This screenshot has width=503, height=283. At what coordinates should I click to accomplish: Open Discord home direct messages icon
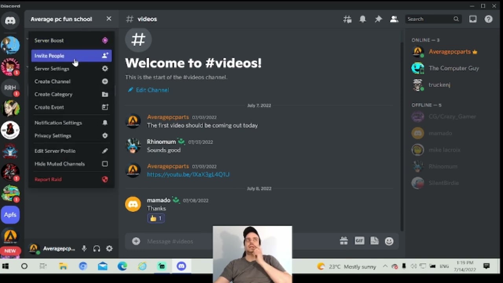(10, 20)
